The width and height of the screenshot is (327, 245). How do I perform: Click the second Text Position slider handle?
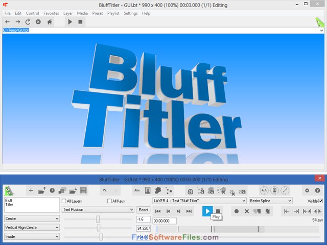click(x=99, y=228)
